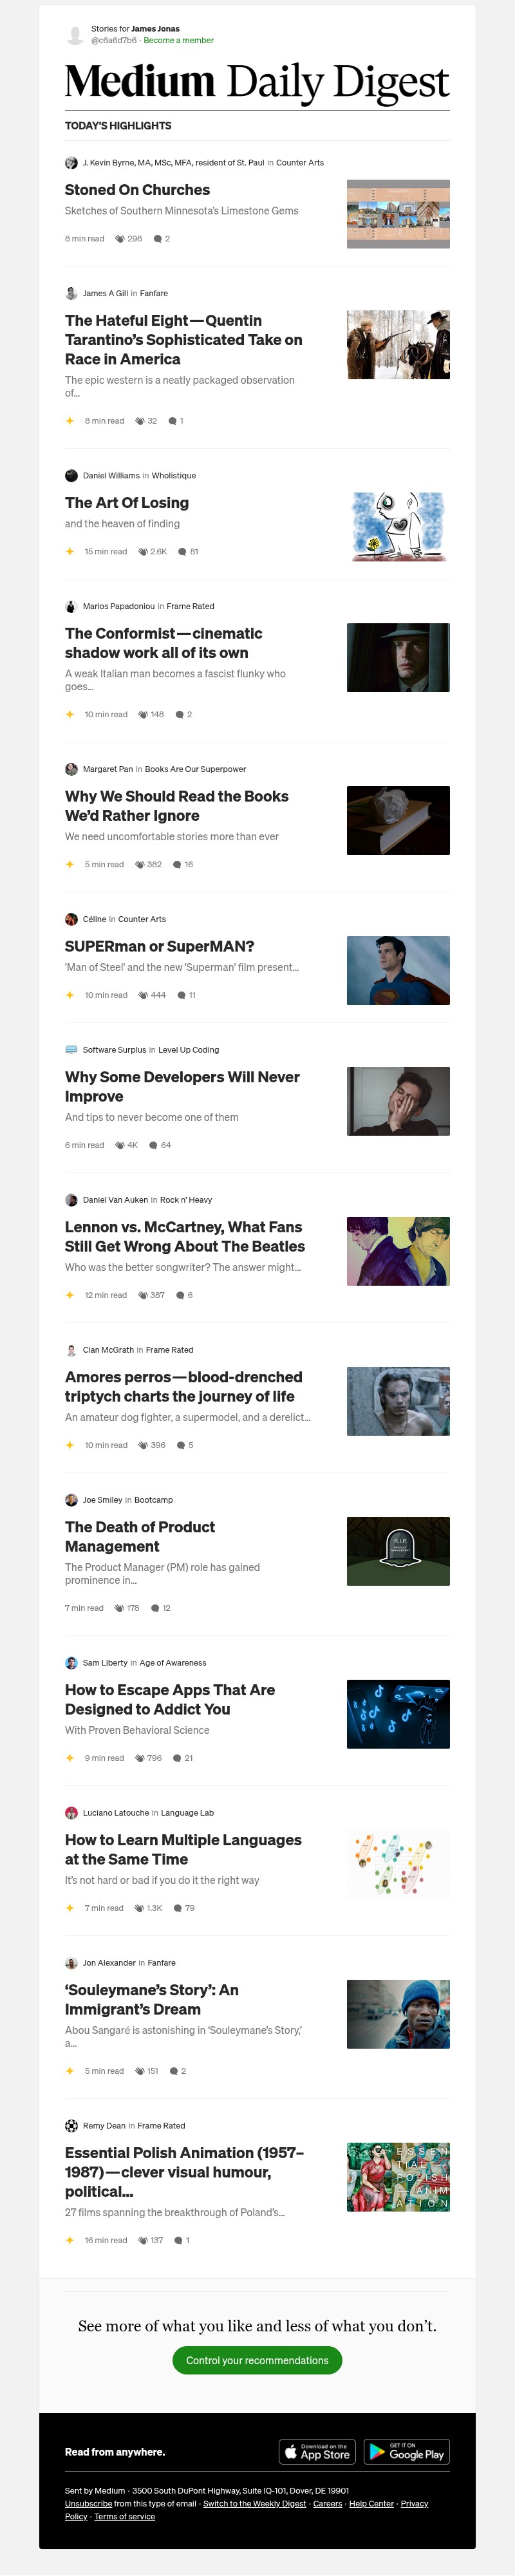Click J. Kevin Byrne author avatar

click(x=71, y=163)
